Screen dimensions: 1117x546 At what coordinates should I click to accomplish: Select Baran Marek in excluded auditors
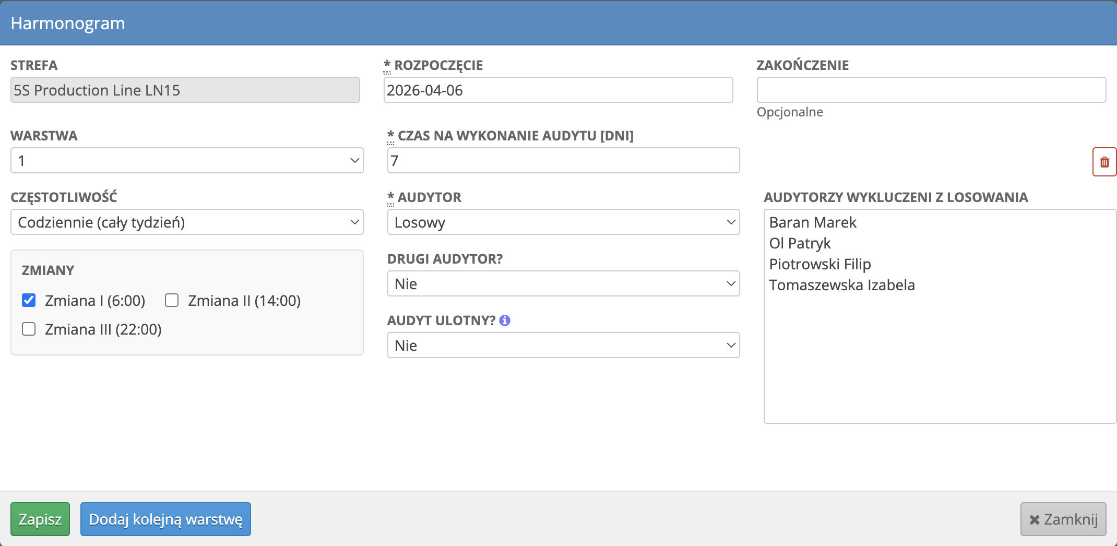[x=813, y=222]
